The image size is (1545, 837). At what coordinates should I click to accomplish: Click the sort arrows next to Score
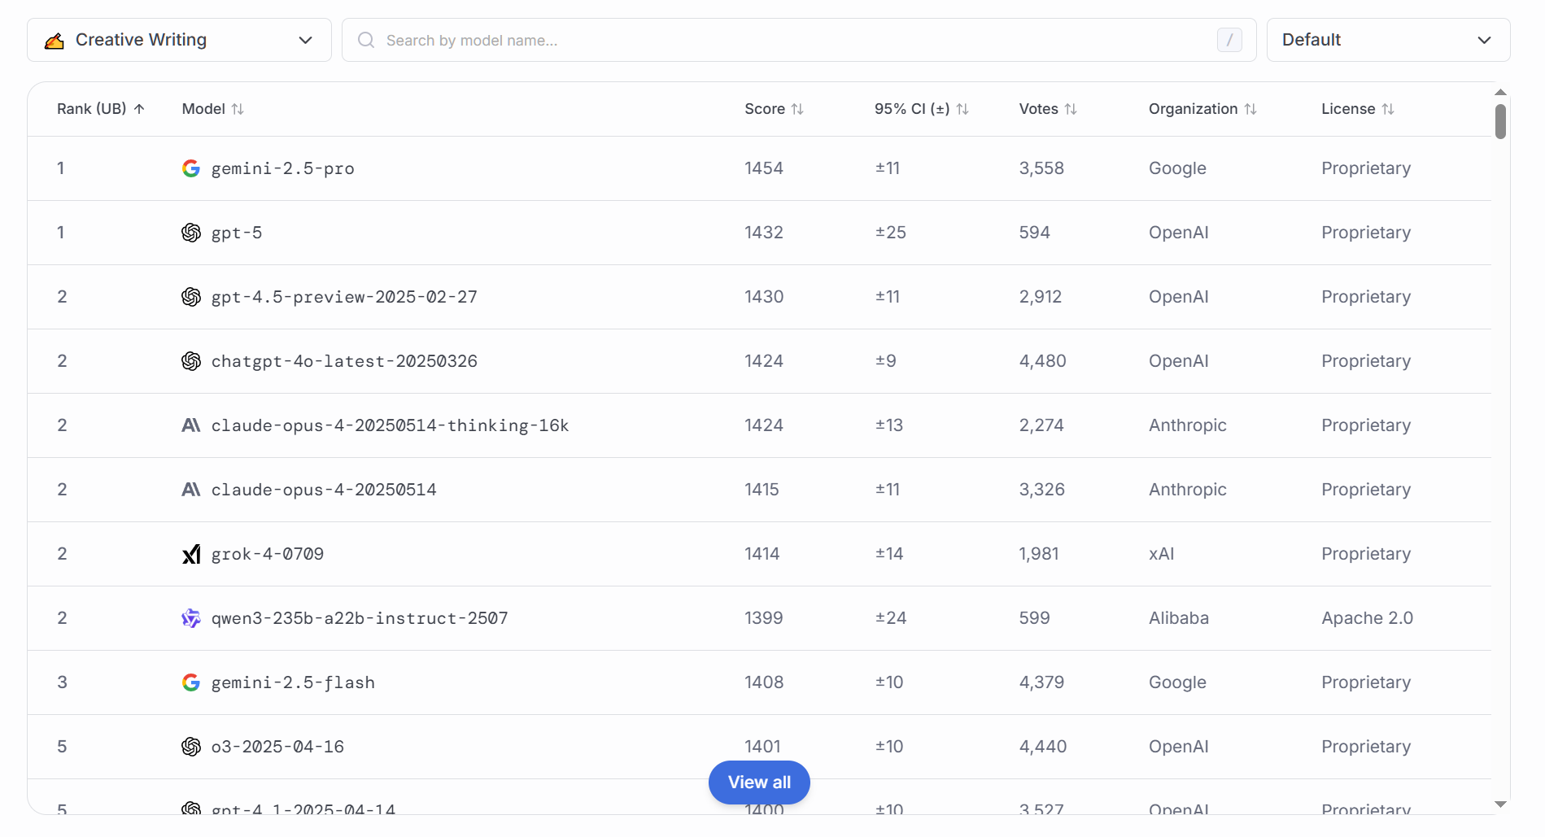(x=797, y=109)
